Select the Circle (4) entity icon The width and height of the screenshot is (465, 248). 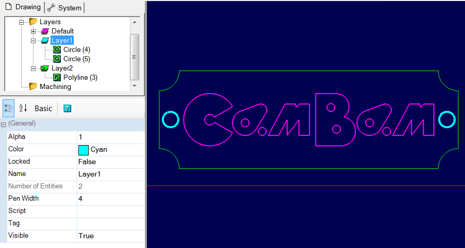57,50
